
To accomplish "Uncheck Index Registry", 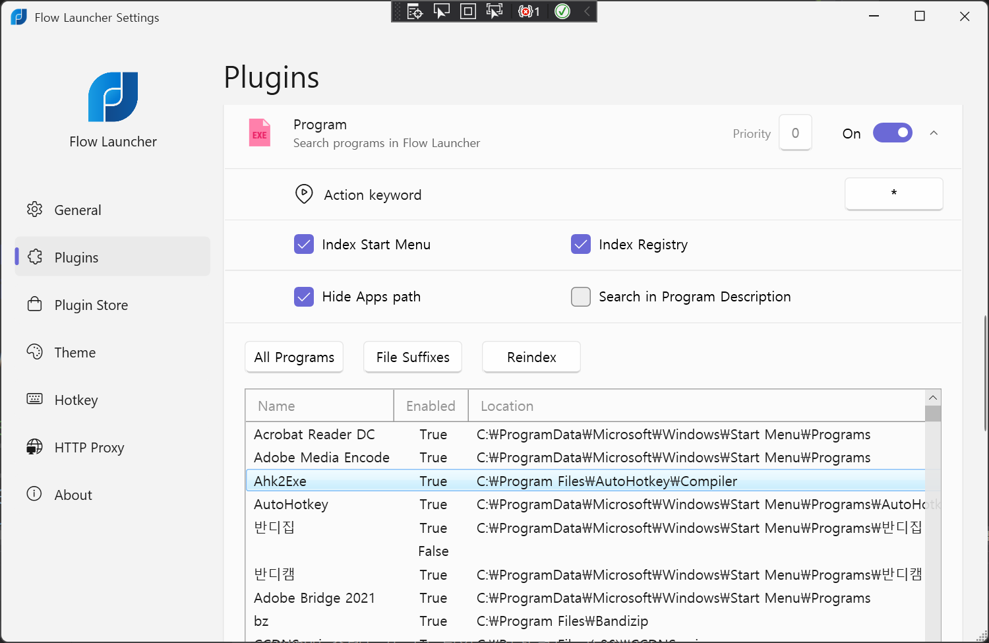I will (x=581, y=244).
